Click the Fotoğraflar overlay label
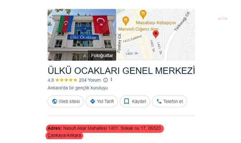The image size is (241, 143). (102, 56)
